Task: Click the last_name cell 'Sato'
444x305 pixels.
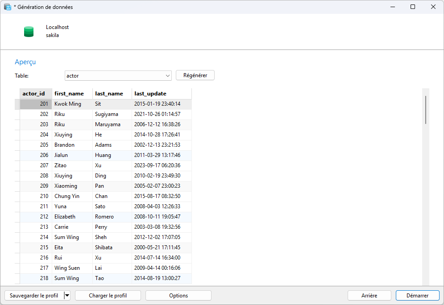Action: [112, 206]
